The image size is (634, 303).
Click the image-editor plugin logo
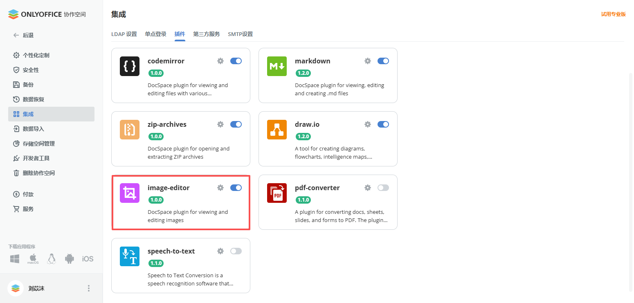(130, 193)
